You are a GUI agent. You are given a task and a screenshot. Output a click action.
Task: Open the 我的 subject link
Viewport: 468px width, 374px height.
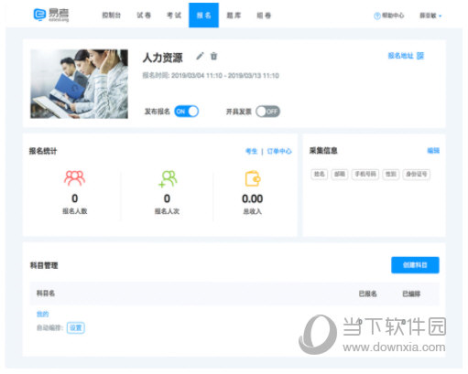tap(43, 315)
